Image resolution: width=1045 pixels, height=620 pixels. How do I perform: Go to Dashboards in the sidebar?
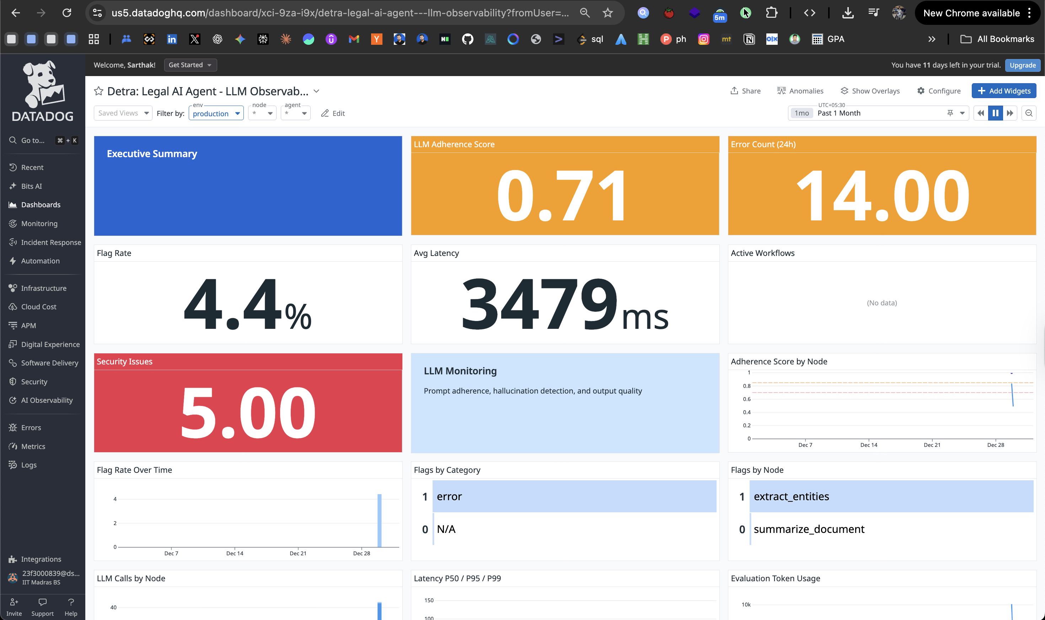(x=41, y=205)
